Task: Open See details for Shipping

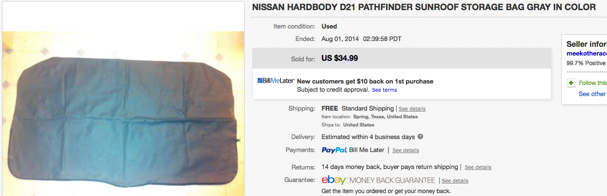Action: click(412, 109)
